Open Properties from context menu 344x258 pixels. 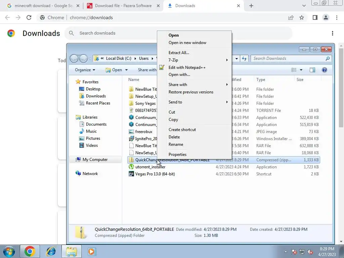(177, 155)
